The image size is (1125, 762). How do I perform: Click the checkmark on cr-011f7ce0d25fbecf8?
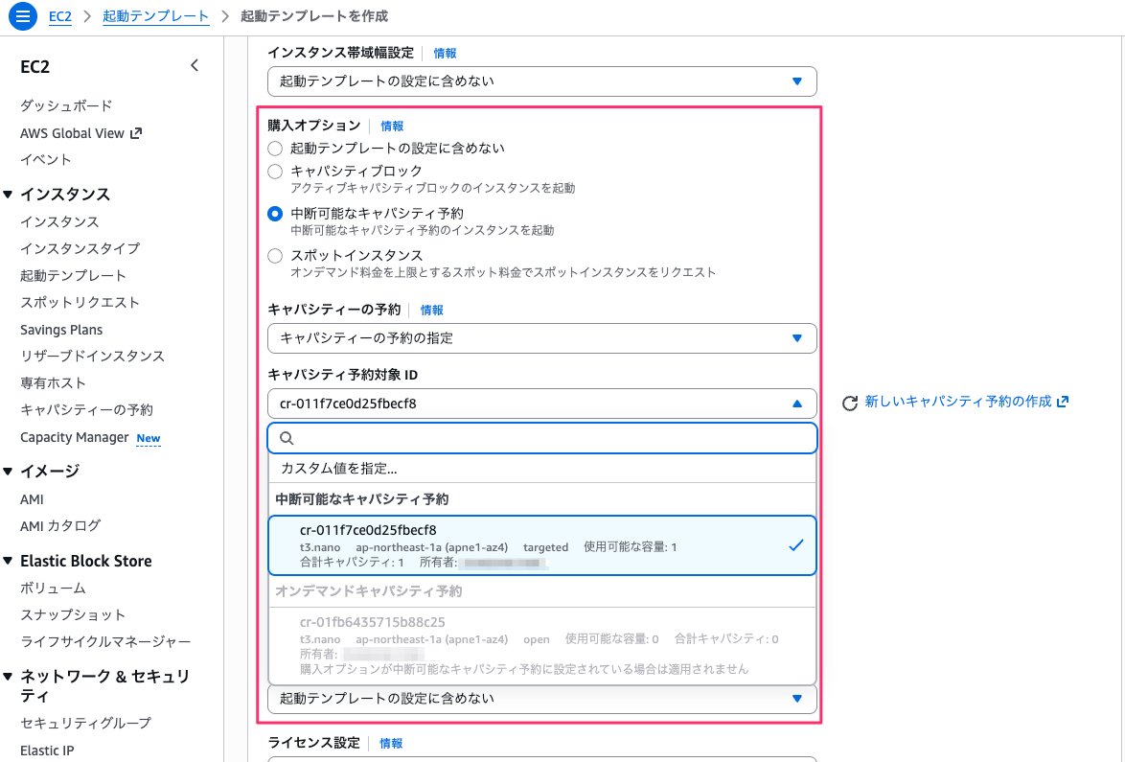click(x=795, y=545)
